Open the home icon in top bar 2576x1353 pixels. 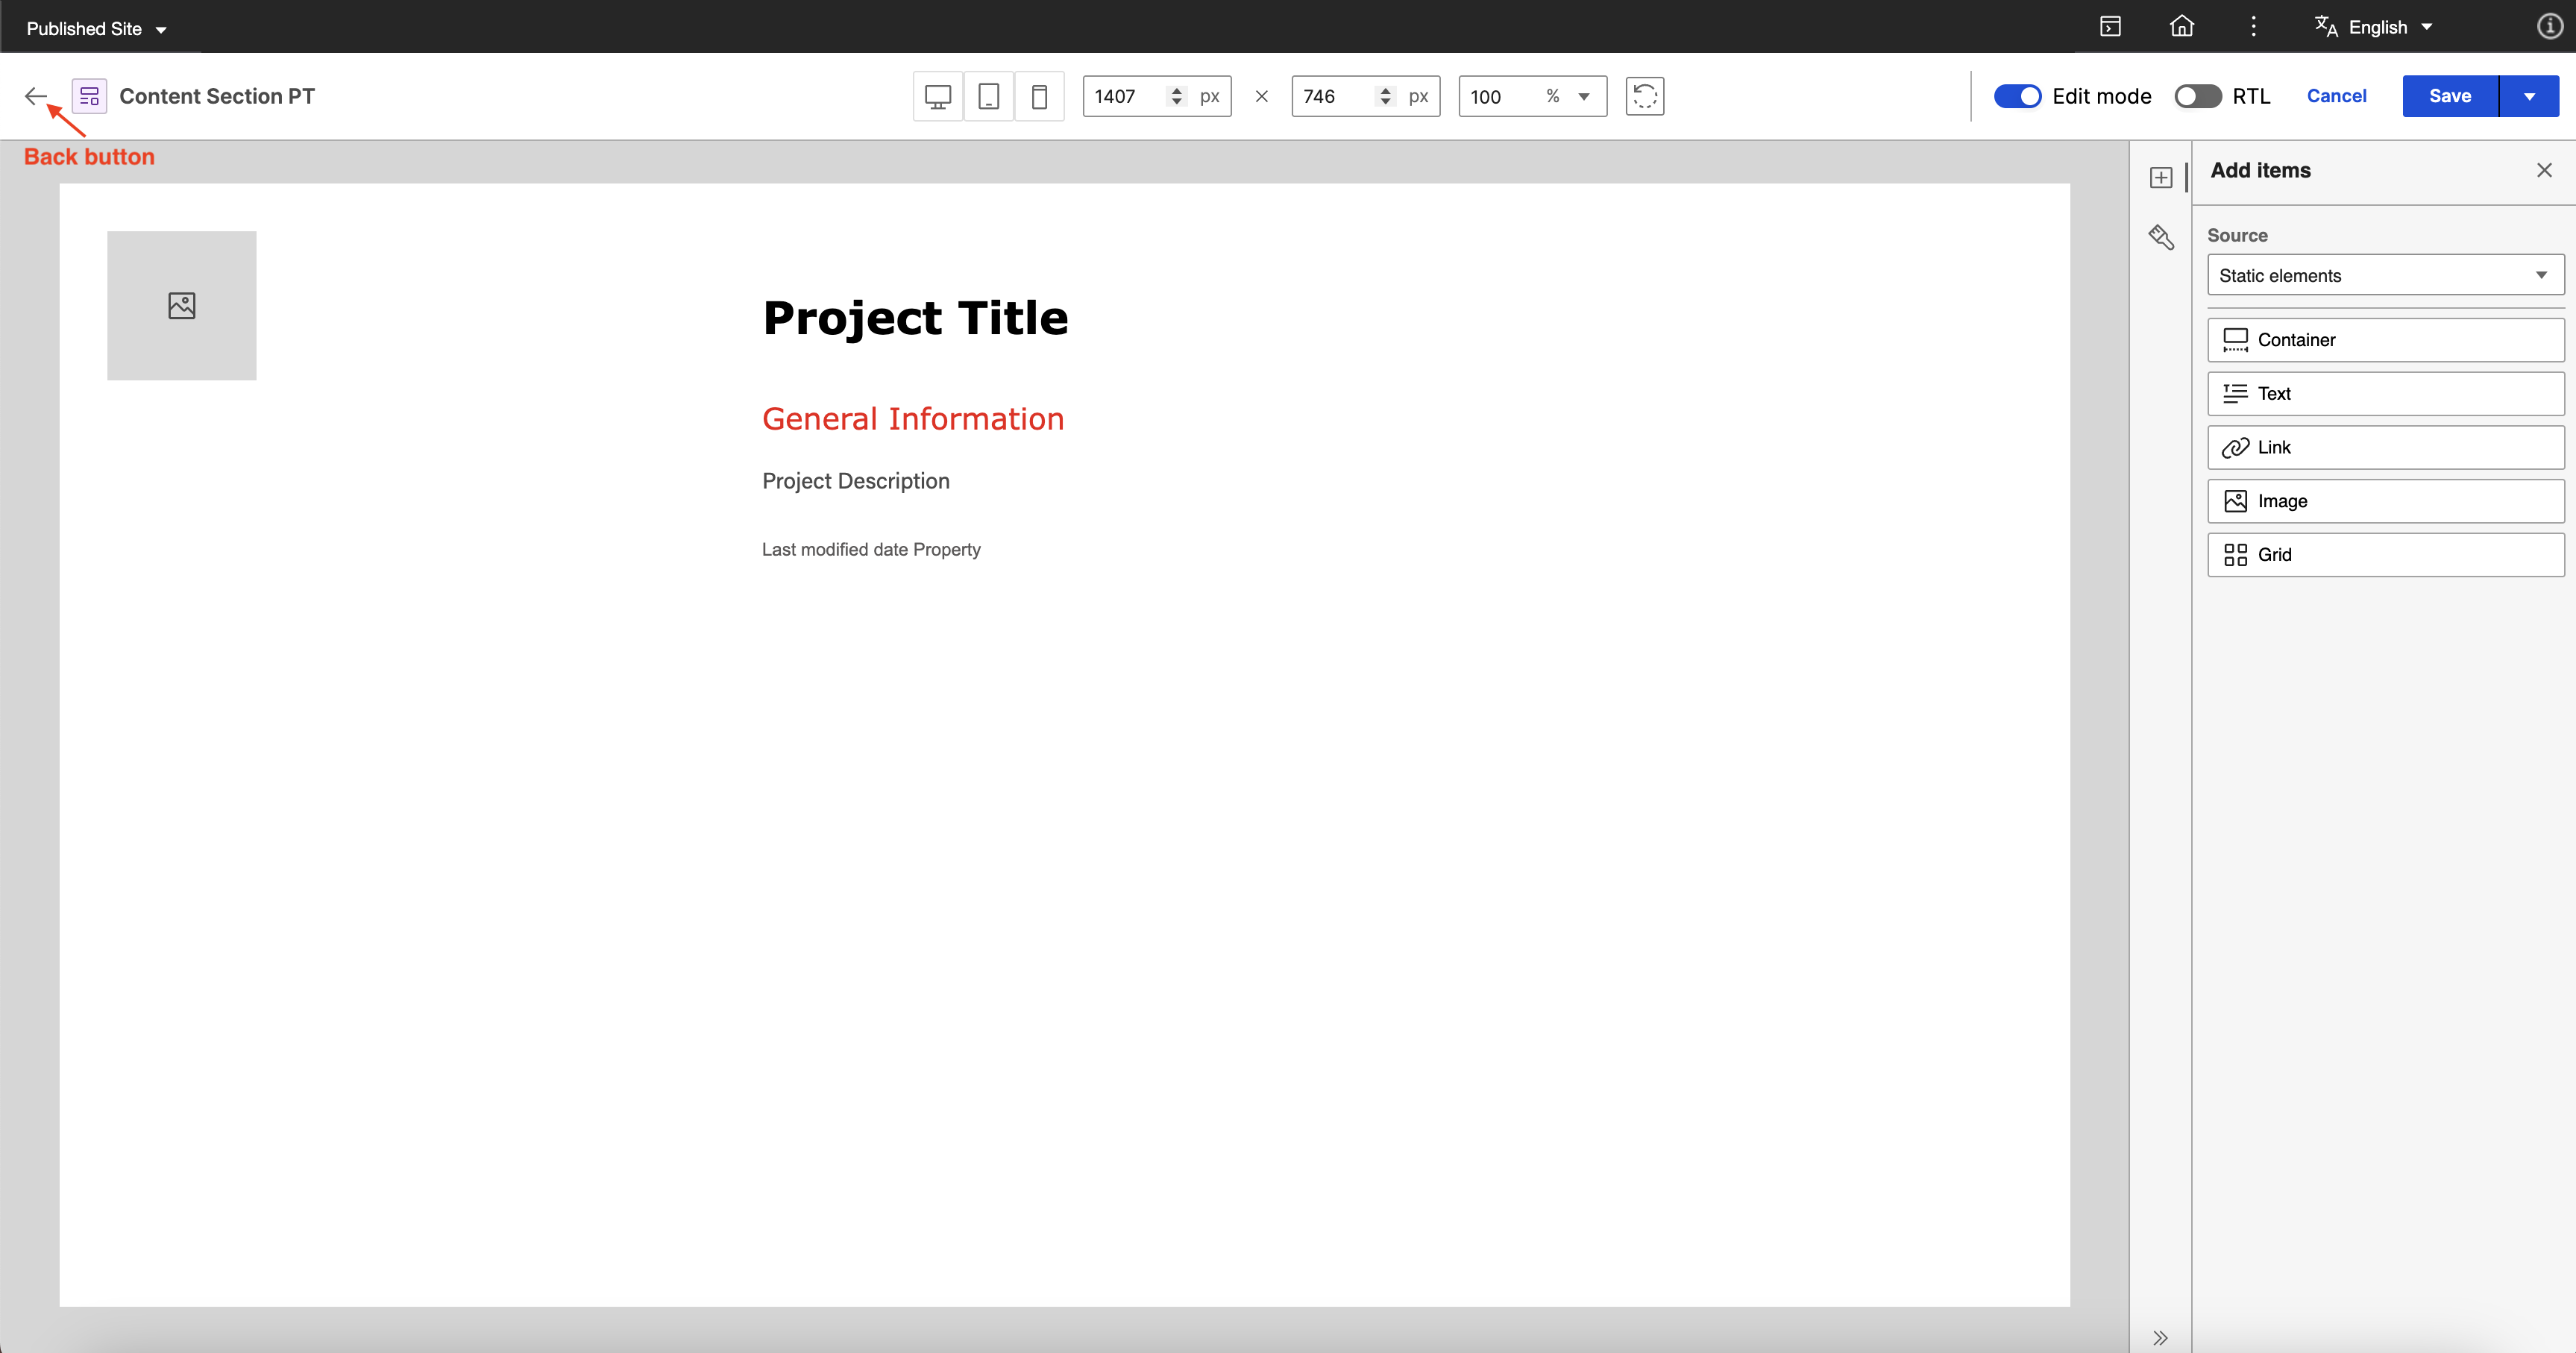(x=2181, y=27)
